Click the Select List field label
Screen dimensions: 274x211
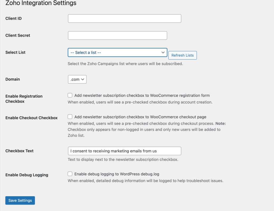[15, 52]
